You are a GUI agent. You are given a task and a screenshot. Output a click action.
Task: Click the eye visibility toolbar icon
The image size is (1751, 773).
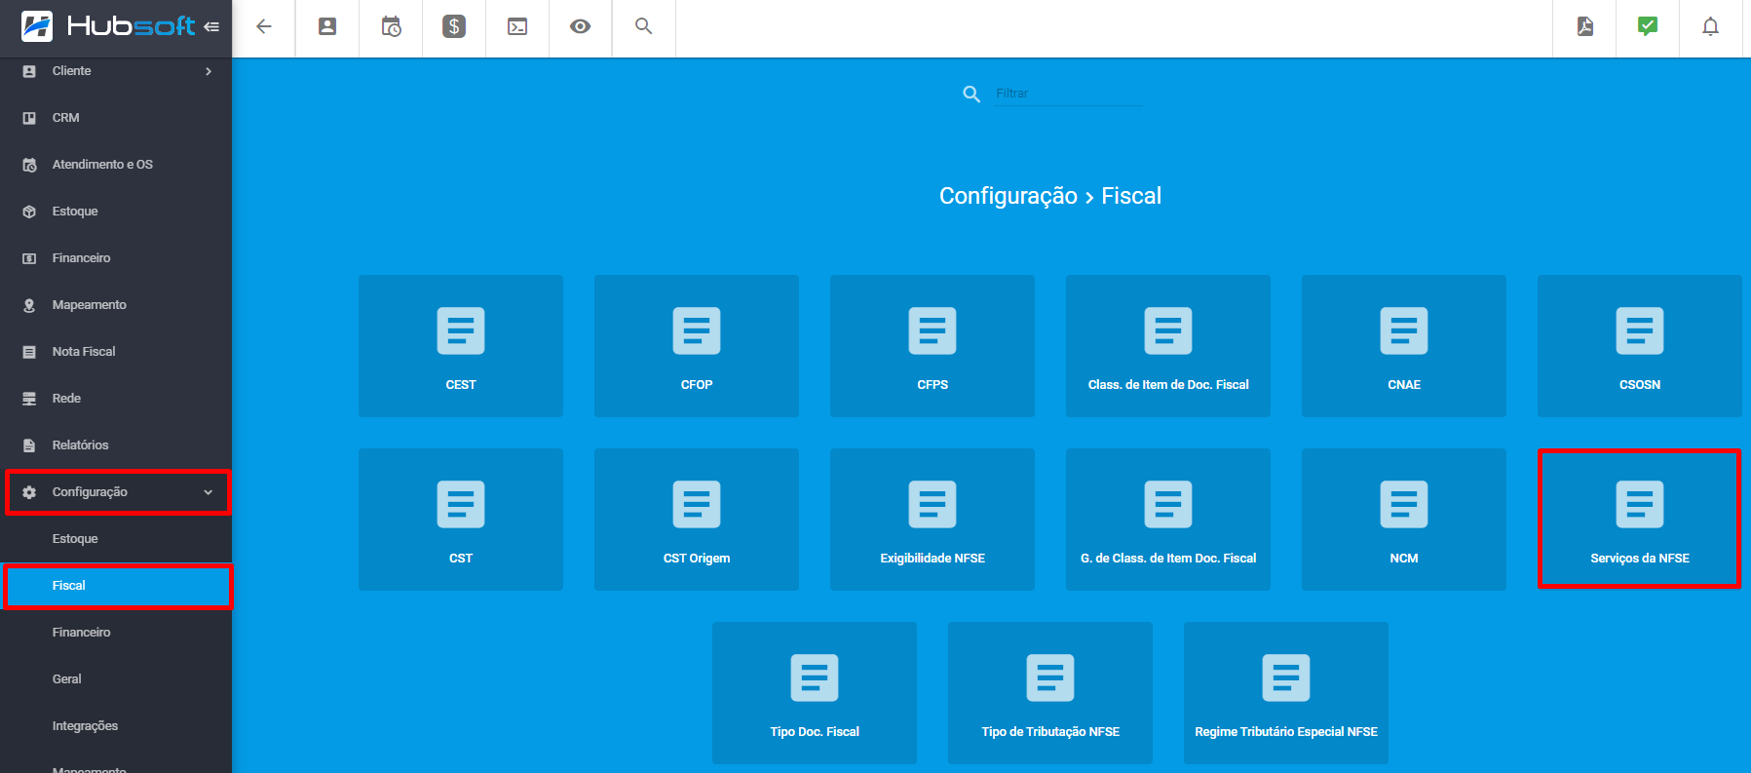[x=581, y=26]
